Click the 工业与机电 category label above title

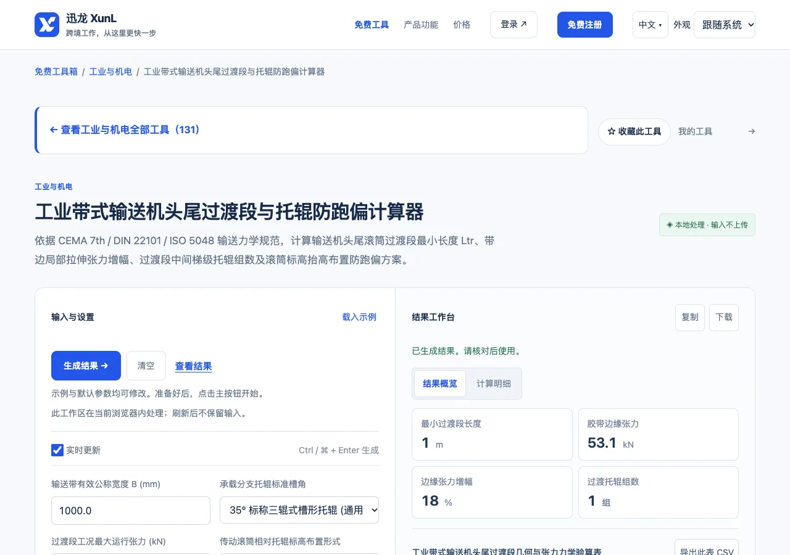[x=54, y=187]
